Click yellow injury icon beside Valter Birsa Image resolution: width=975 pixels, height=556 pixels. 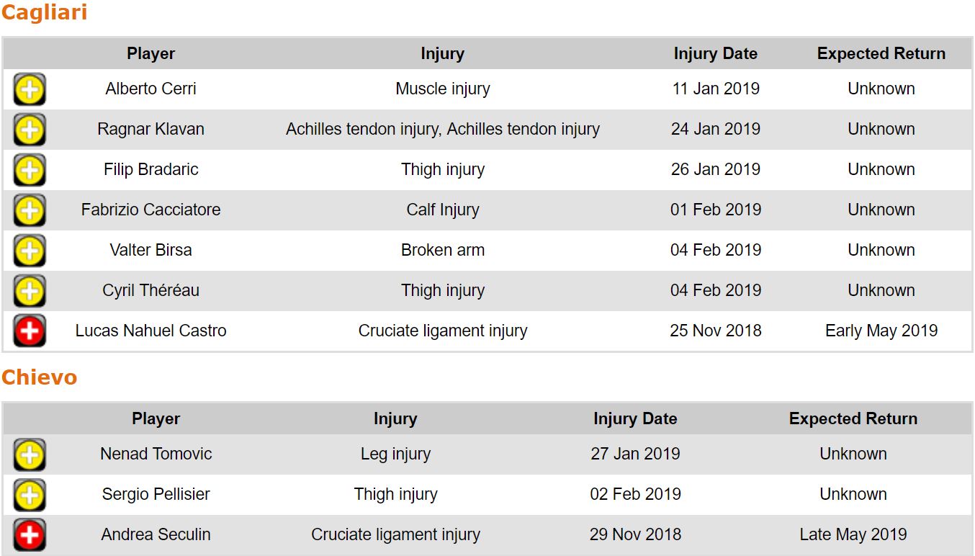click(x=30, y=251)
